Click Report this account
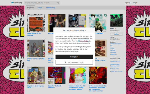 (x=116, y=71)
